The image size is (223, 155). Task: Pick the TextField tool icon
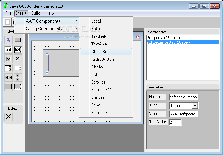coord(8,49)
